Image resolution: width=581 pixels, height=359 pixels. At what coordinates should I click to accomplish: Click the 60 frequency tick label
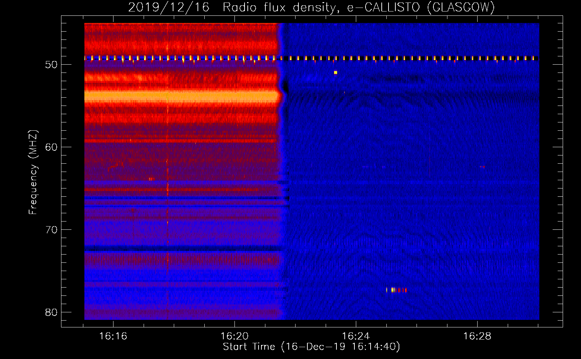coord(51,147)
